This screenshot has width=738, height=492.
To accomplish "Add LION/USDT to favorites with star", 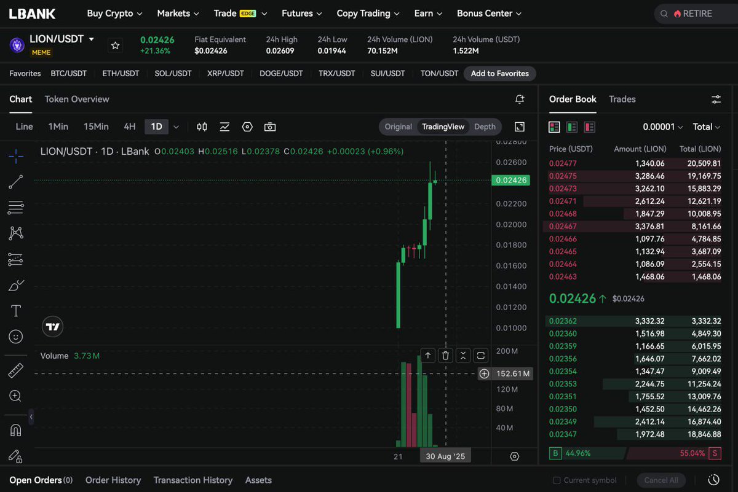I will coord(115,45).
